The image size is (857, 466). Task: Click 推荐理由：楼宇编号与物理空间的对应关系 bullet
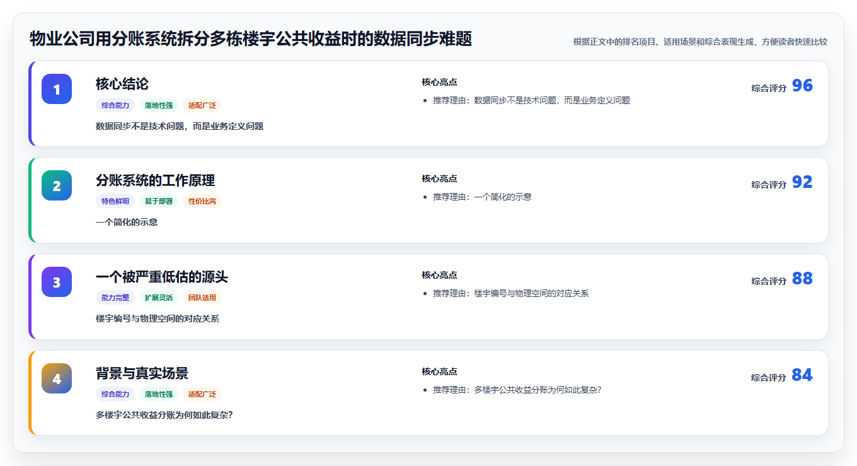[x=511, y=293]
